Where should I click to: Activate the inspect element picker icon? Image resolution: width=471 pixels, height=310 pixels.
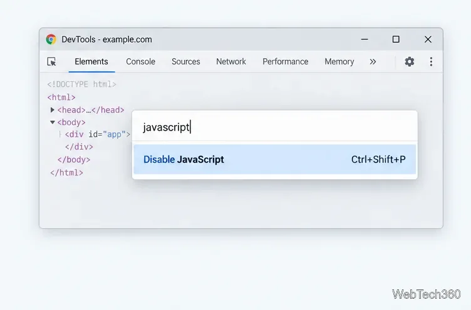tap(51, 62)
